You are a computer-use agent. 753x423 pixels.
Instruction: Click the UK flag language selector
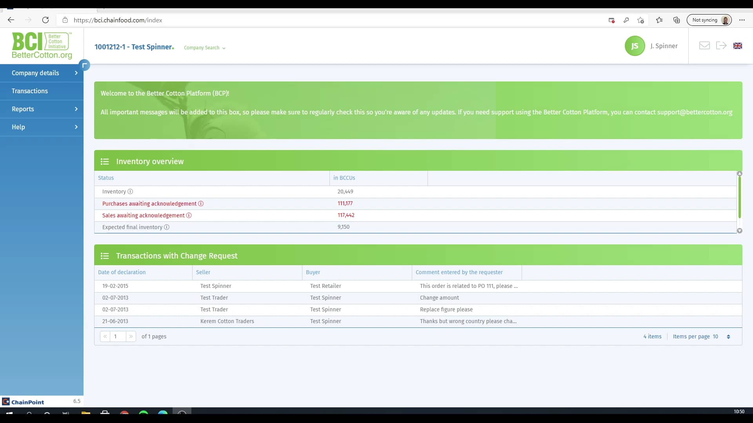click(x=738, y=45)
